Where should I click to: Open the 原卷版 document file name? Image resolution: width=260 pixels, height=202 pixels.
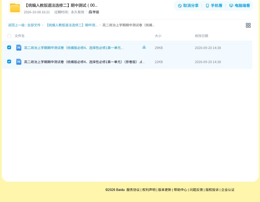84,62
